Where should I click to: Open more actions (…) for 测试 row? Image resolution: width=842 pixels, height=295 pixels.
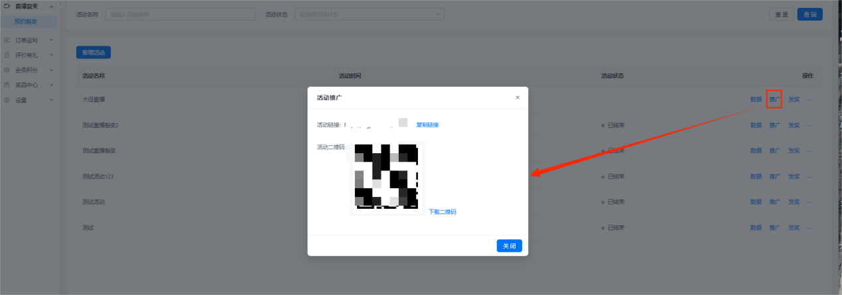tap(810, 227)
